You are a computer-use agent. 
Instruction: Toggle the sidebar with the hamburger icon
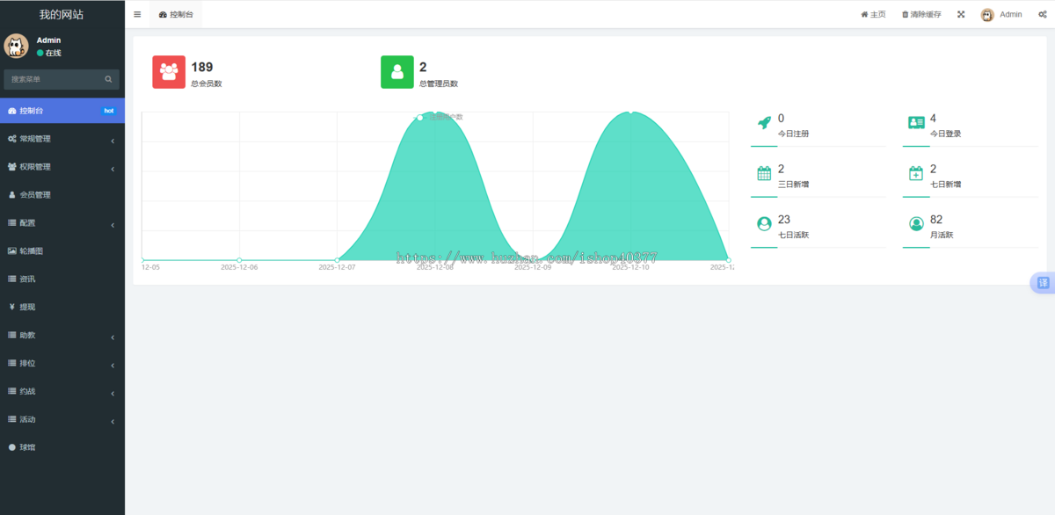pos(137,15)
